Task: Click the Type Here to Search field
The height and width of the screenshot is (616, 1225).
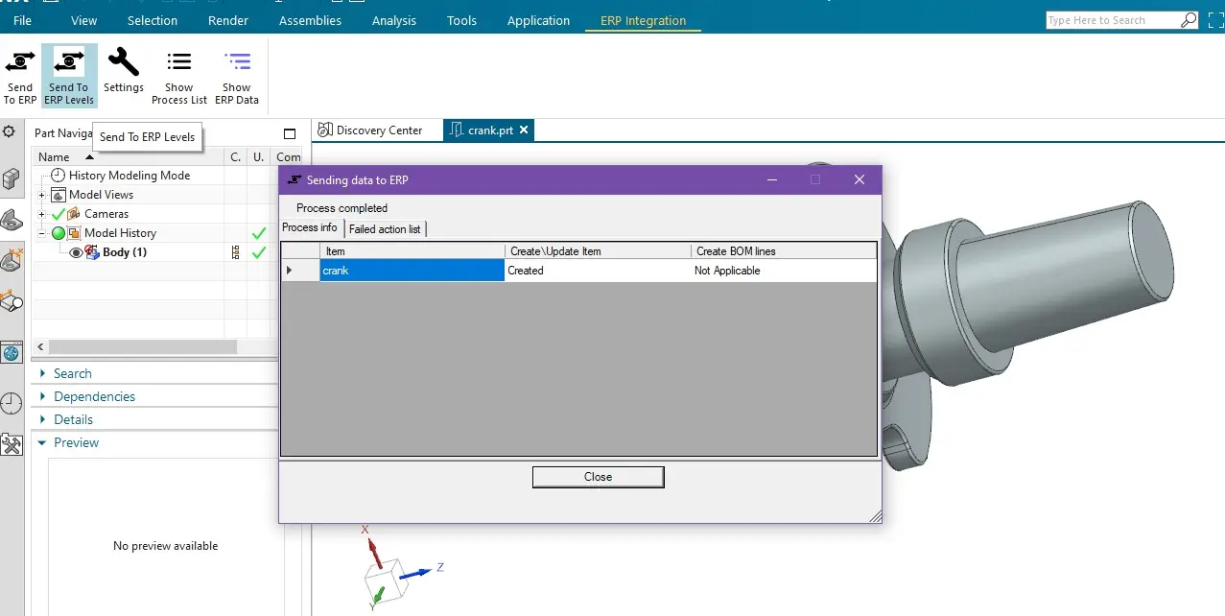Action: [1112, 20]
